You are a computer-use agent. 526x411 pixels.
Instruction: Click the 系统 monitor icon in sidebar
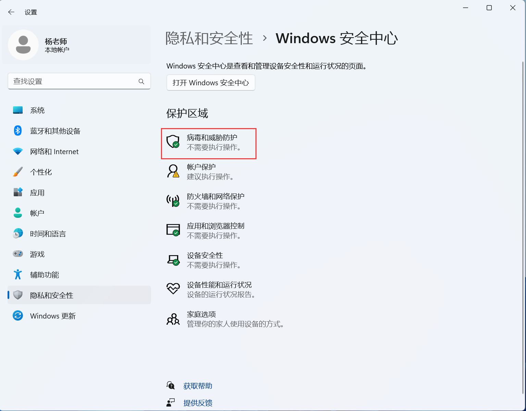click(x=18, y=110)
